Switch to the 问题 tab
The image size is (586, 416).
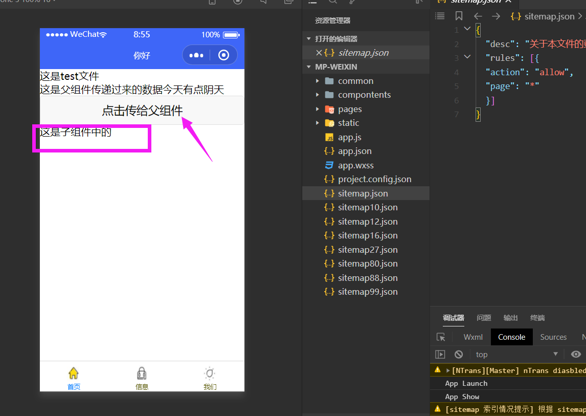[484, 318]
